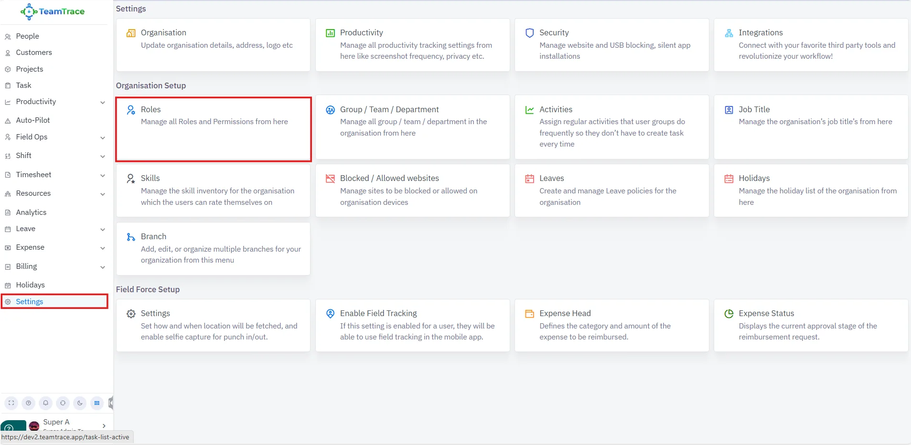Expand the Timesheet submenu arrow

click(103, 175)
